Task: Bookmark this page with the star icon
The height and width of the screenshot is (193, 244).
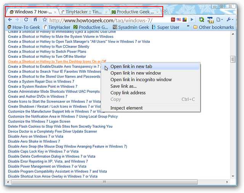Action: pos(45,20)
